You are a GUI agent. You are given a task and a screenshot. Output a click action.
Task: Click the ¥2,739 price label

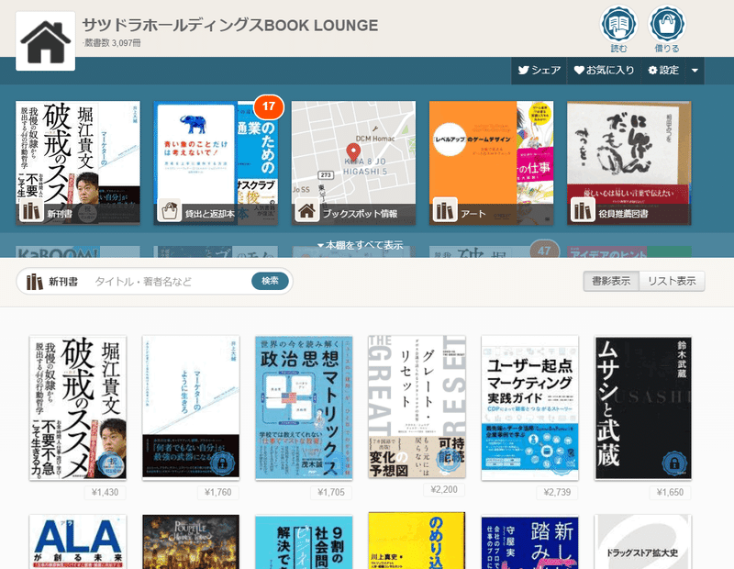point(557,492)
